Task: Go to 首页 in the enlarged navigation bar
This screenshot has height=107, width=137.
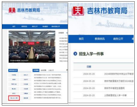Action: click(x=81, y=39)
